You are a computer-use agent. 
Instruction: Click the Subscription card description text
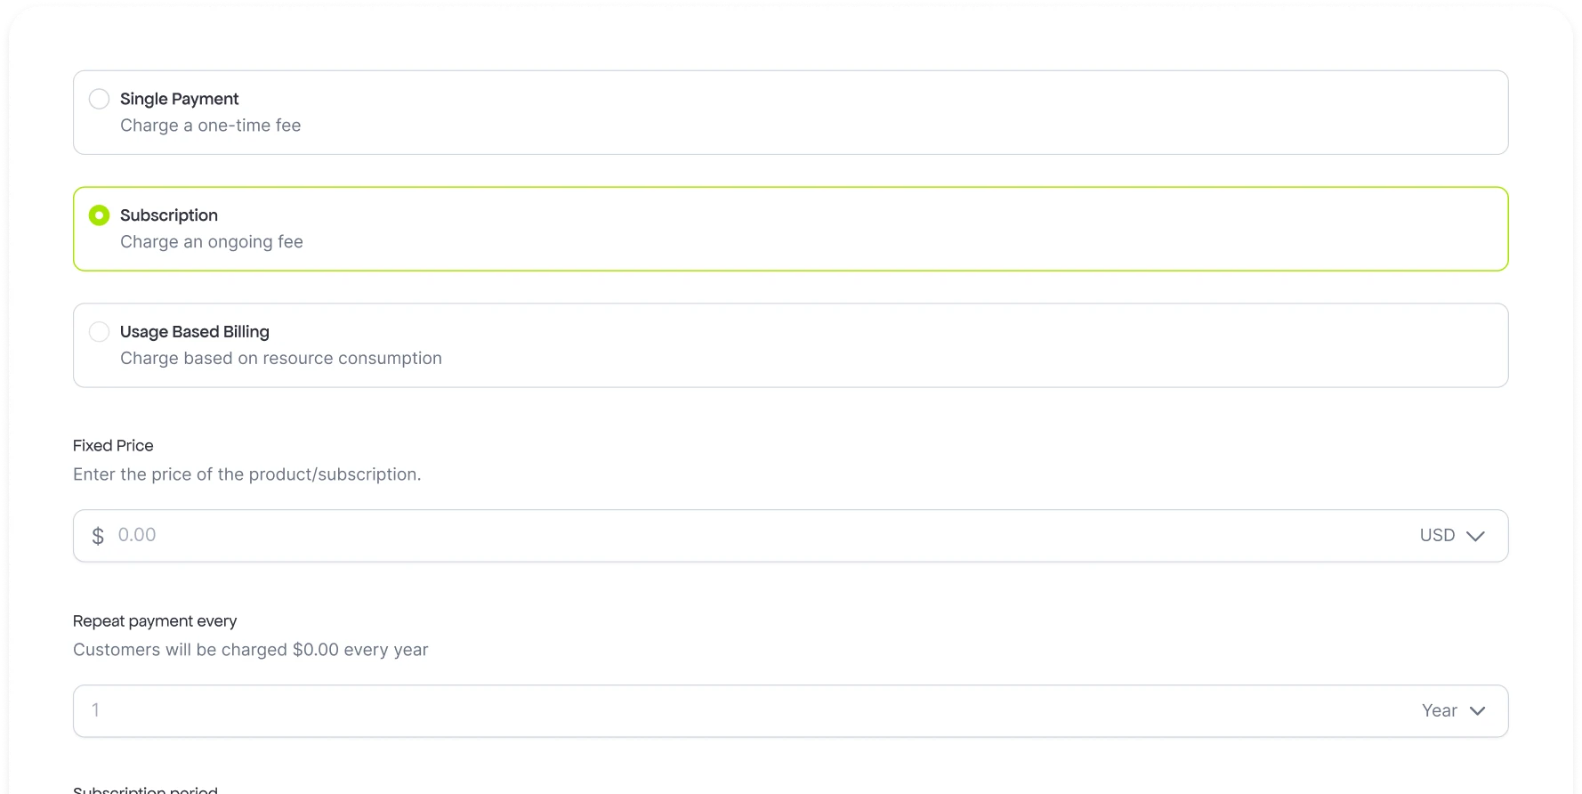[x=212, y=241]
